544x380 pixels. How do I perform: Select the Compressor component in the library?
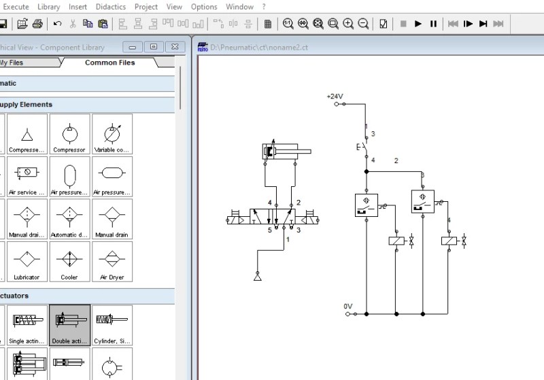tap(70, 134)
